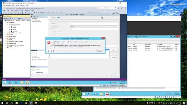
Task: Open Server Manager in the Configuration Manager VM taskbar
Action: tap(89, 94)
